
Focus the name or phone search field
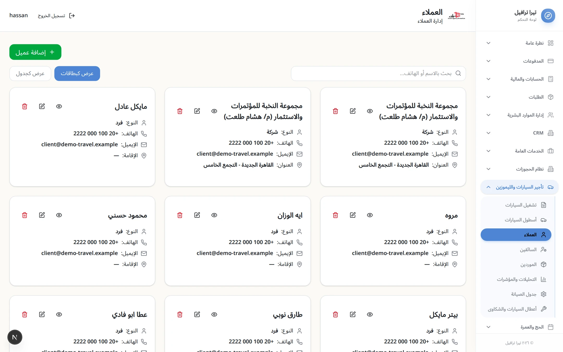[378, 74]
